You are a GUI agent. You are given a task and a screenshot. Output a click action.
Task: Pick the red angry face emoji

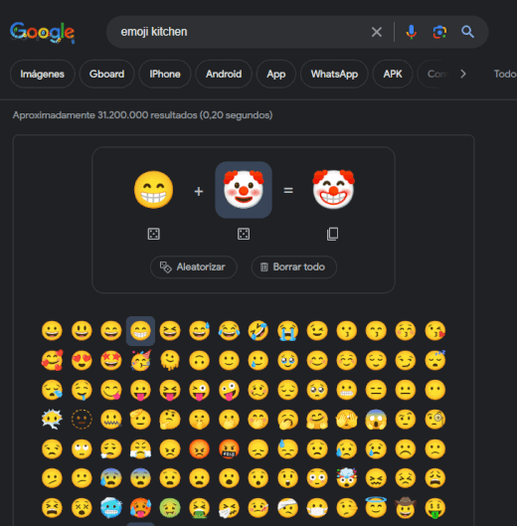199,448
